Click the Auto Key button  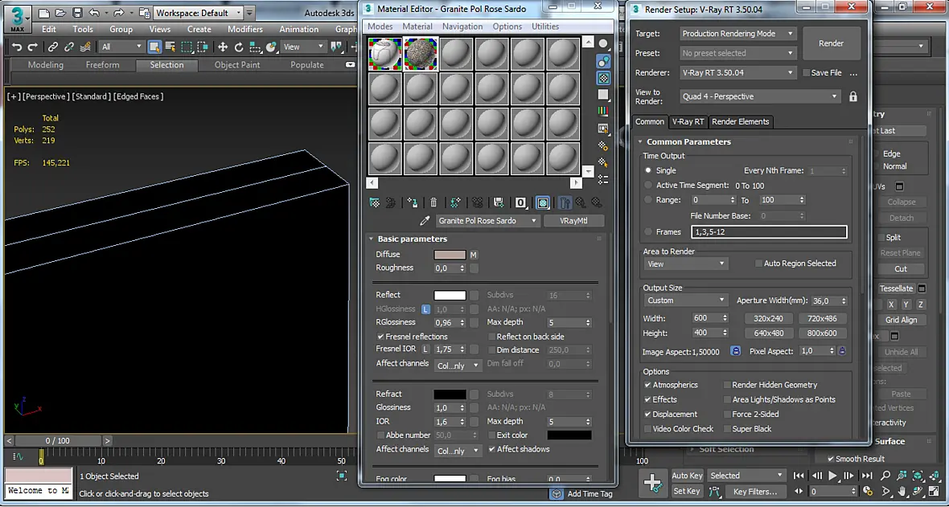(688, 476)
